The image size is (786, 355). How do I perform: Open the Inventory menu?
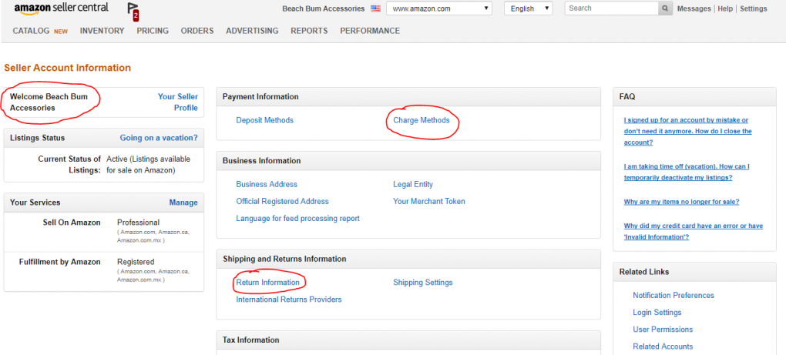coord(102,31)
